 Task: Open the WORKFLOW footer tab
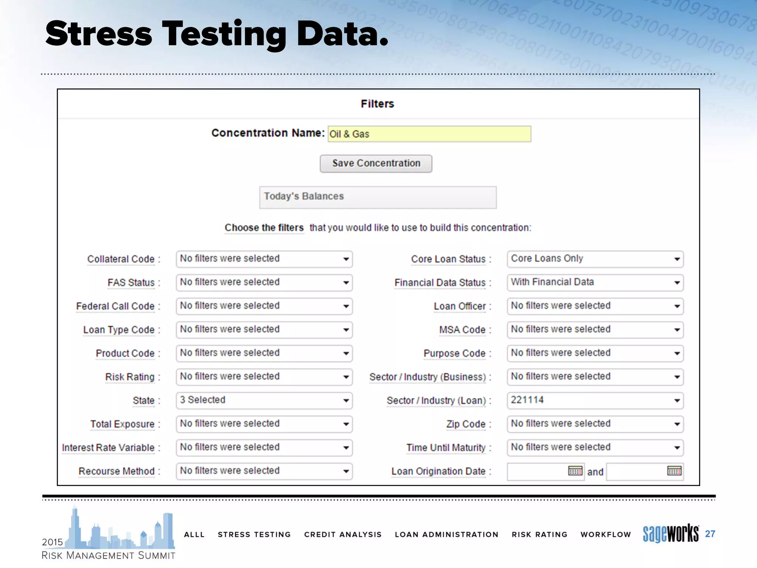pyautogui.click(x=605, y=535)
